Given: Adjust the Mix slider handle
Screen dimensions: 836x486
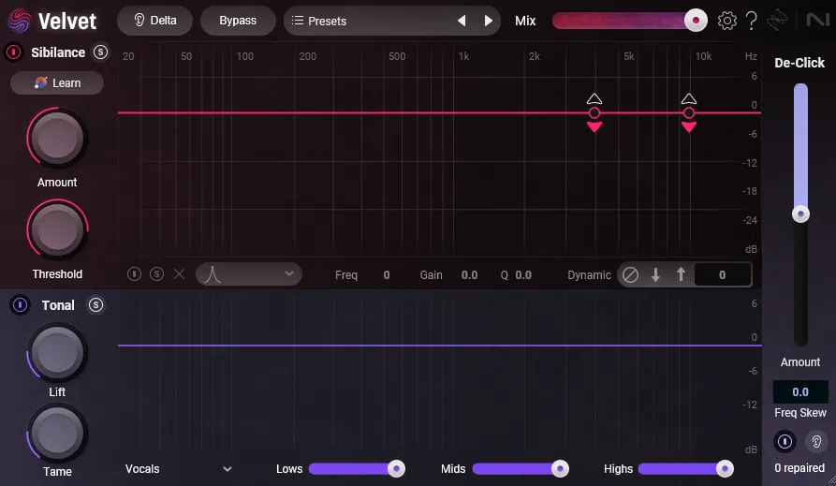Looking at the screenshot, I should pyautogui.click(x=696, y=21).
